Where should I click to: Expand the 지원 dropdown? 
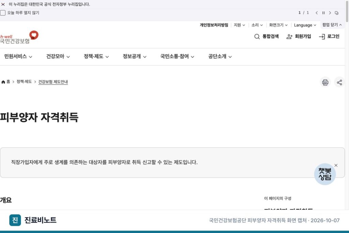coord(239,25)
